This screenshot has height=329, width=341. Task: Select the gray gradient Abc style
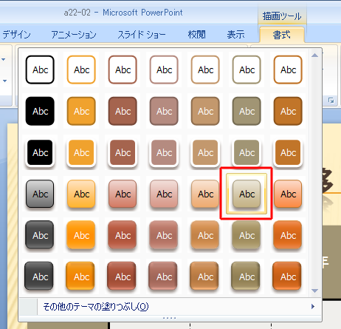[40, 194]
